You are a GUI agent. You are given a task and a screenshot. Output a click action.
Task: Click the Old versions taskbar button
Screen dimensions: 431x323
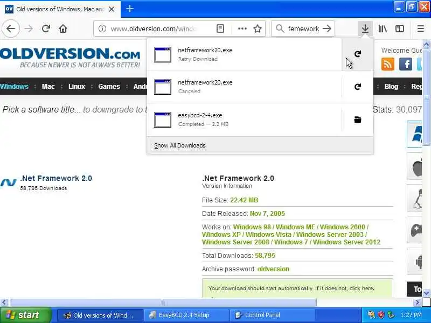pos(100,315)
